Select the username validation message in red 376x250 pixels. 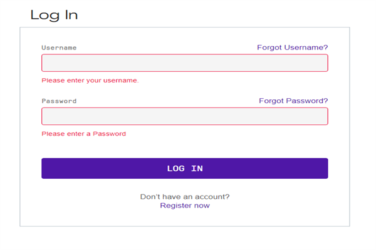click(90, 81)
